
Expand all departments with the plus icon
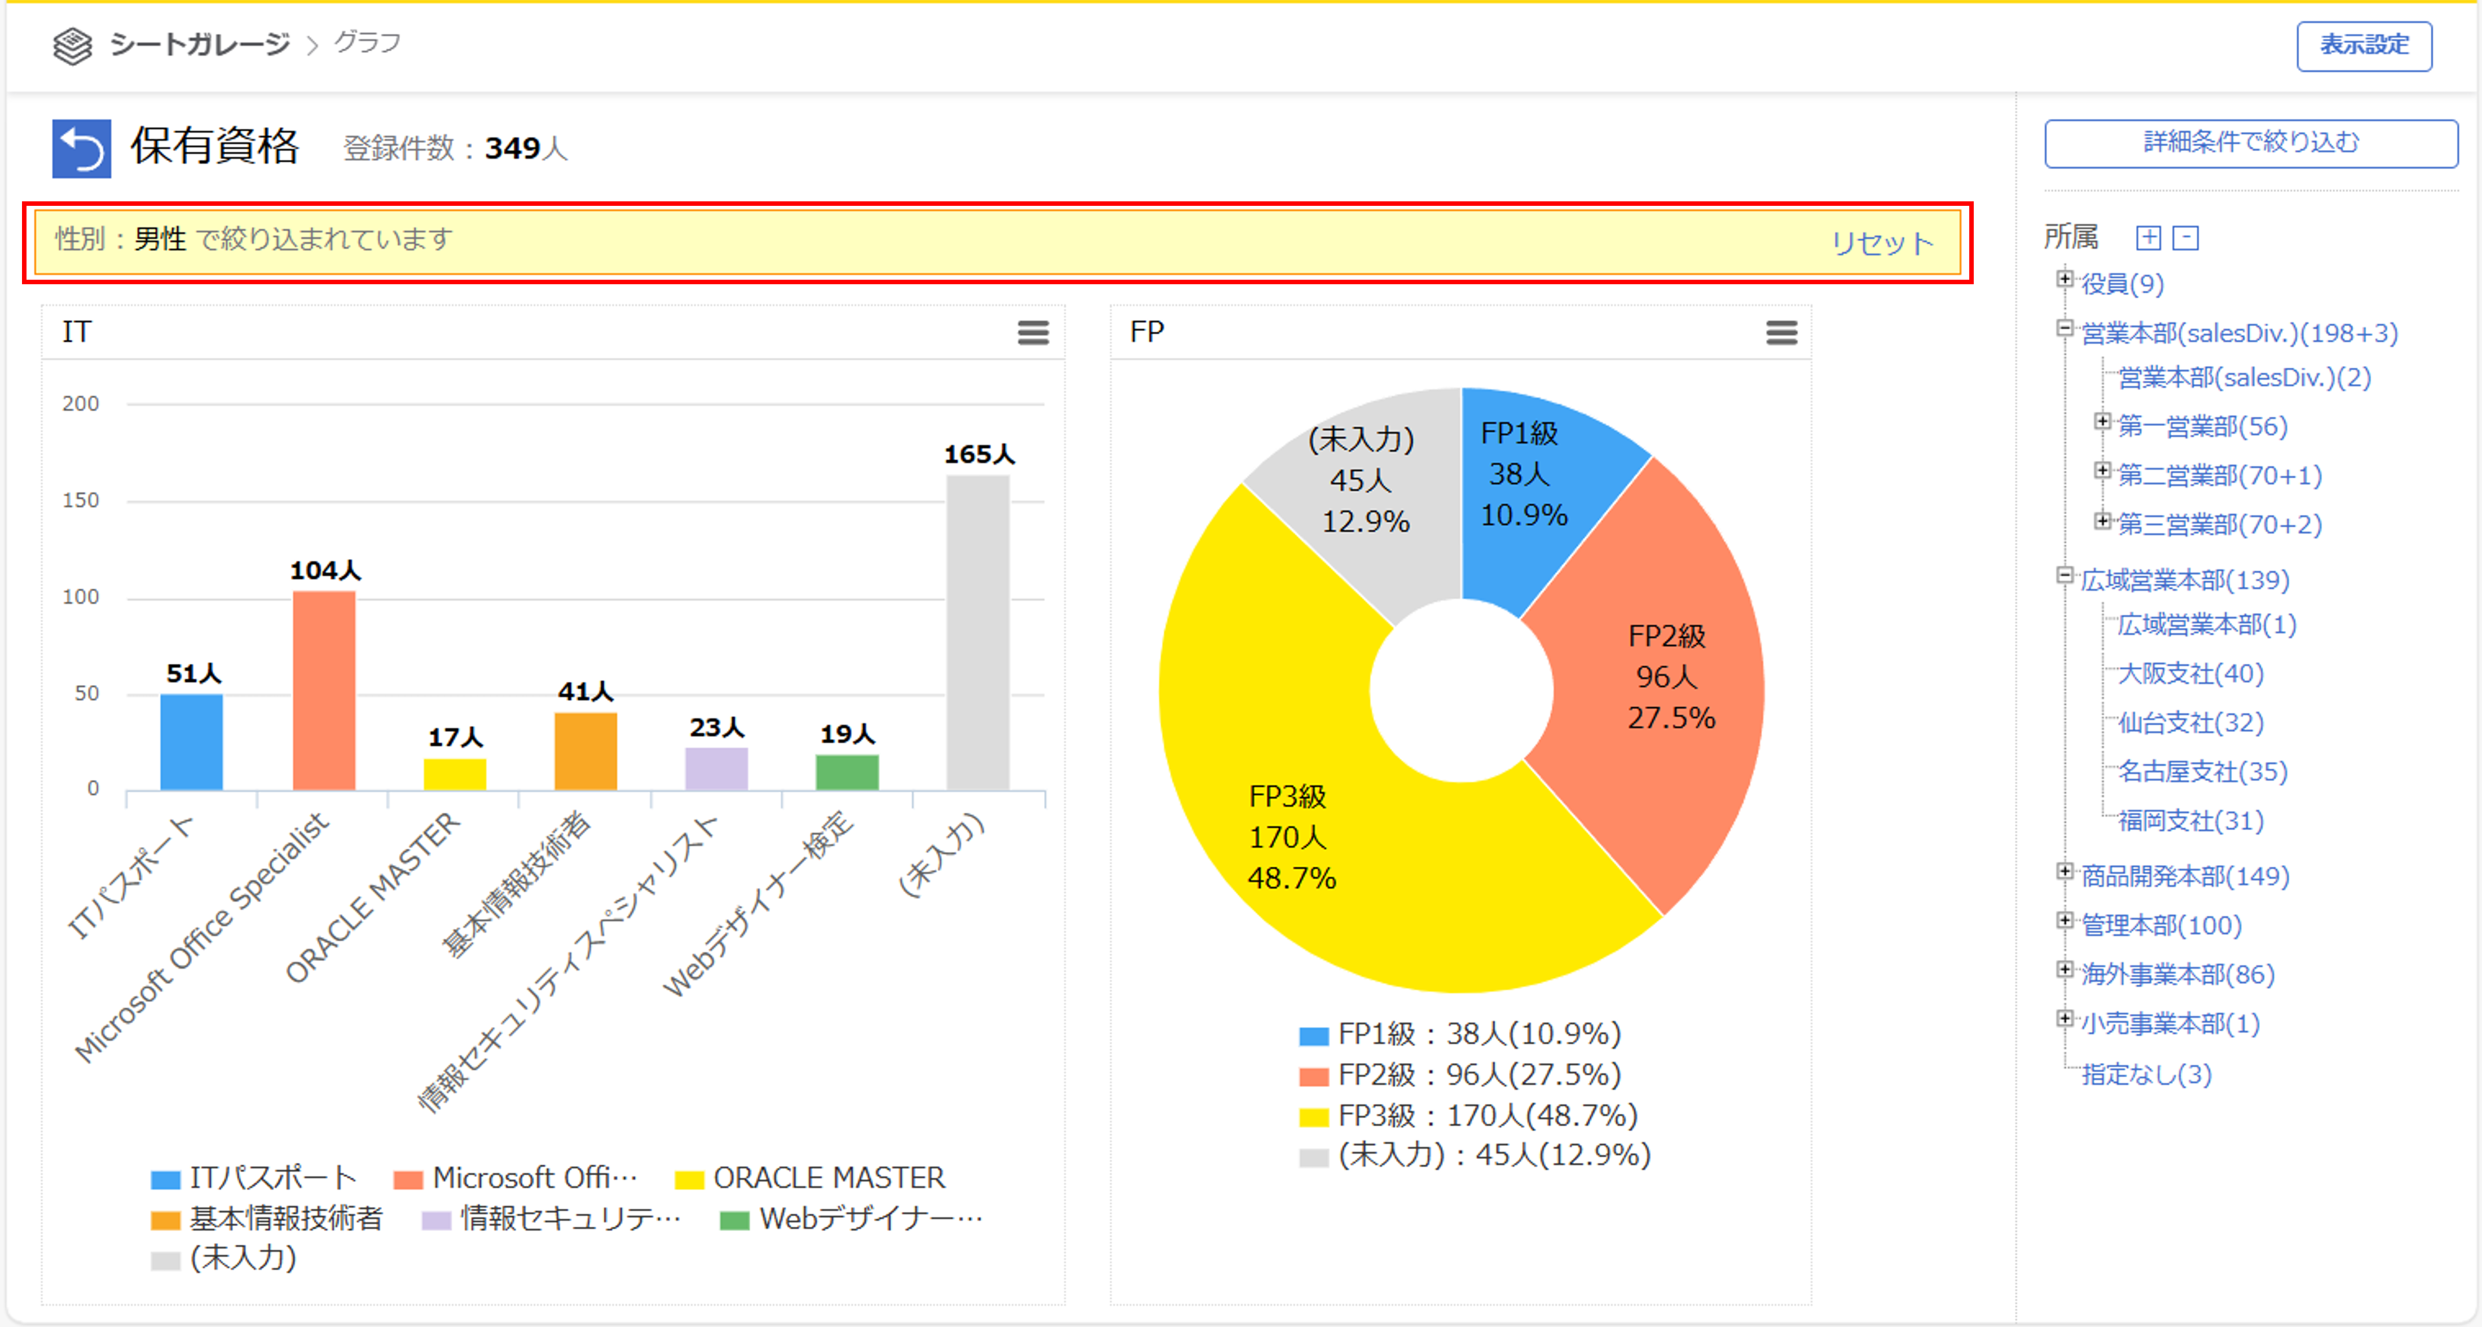(2147, 238)
